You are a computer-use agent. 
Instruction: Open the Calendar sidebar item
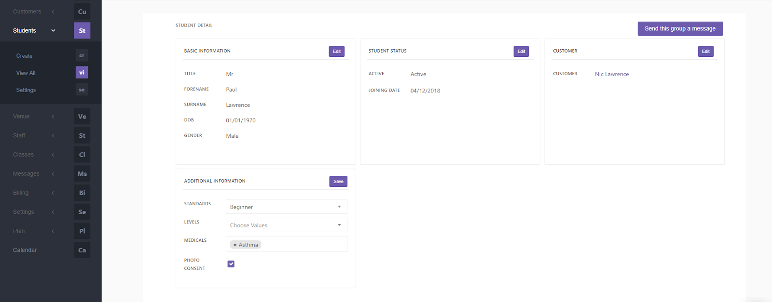coord(25,250)
